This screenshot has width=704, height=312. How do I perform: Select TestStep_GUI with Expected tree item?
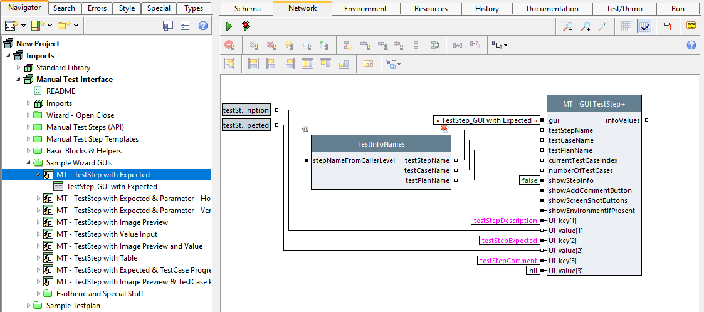(112, 187)
